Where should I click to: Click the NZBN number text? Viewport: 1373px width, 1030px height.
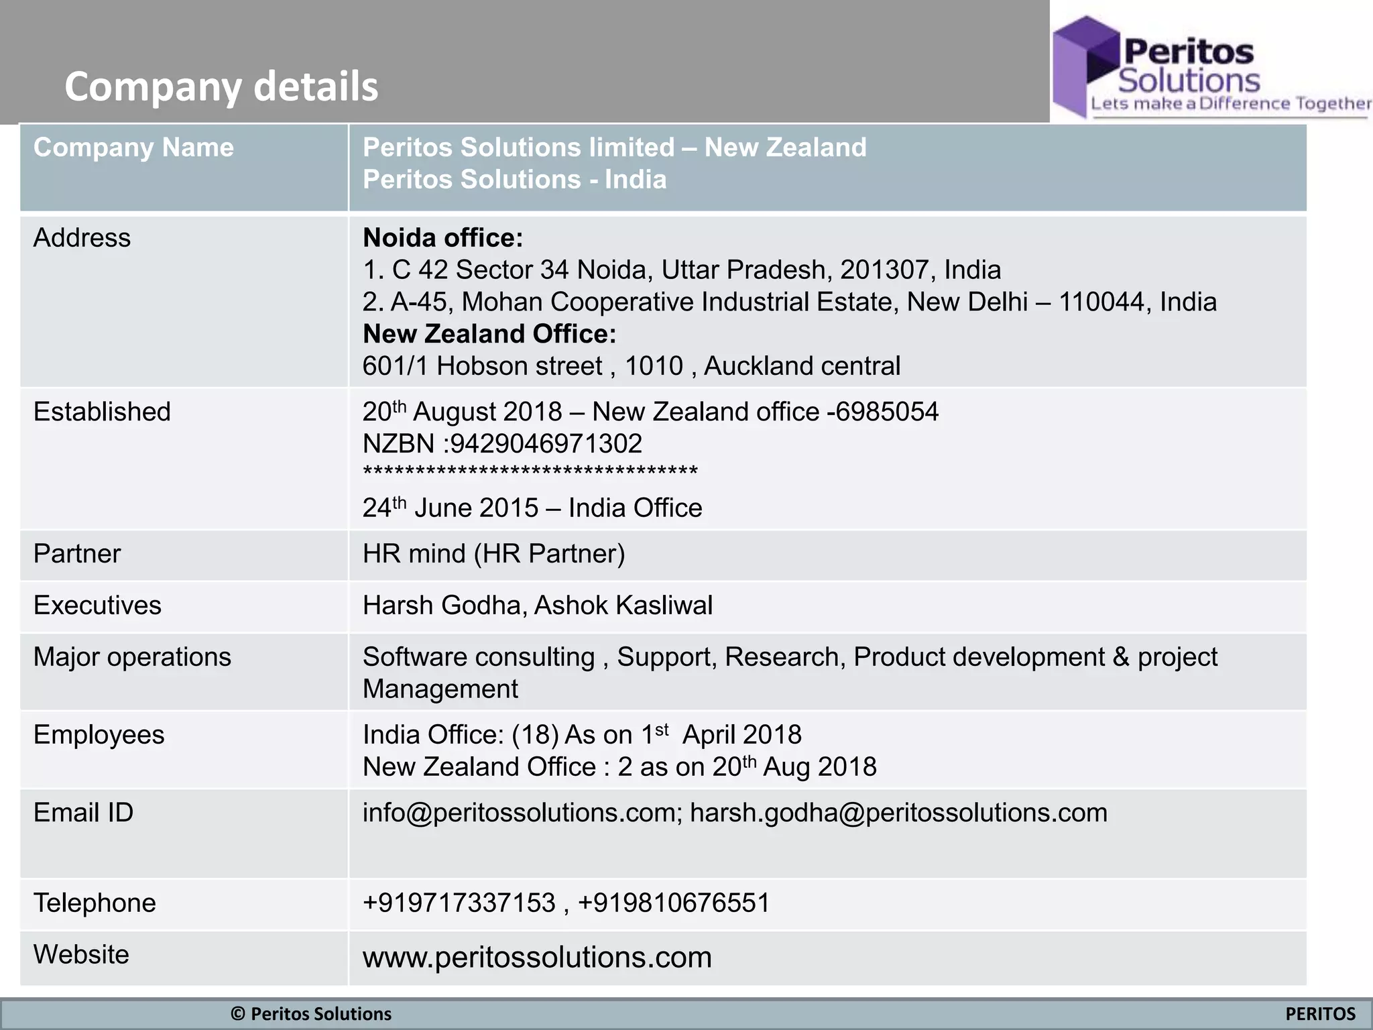[x=502, y=444]
